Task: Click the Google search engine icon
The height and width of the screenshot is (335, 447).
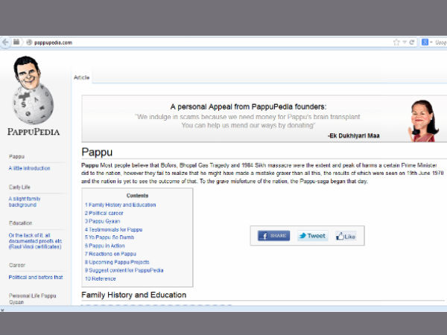Action: 424,42
